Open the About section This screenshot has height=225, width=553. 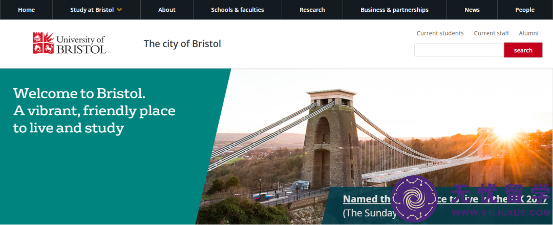tap(167, 10)
